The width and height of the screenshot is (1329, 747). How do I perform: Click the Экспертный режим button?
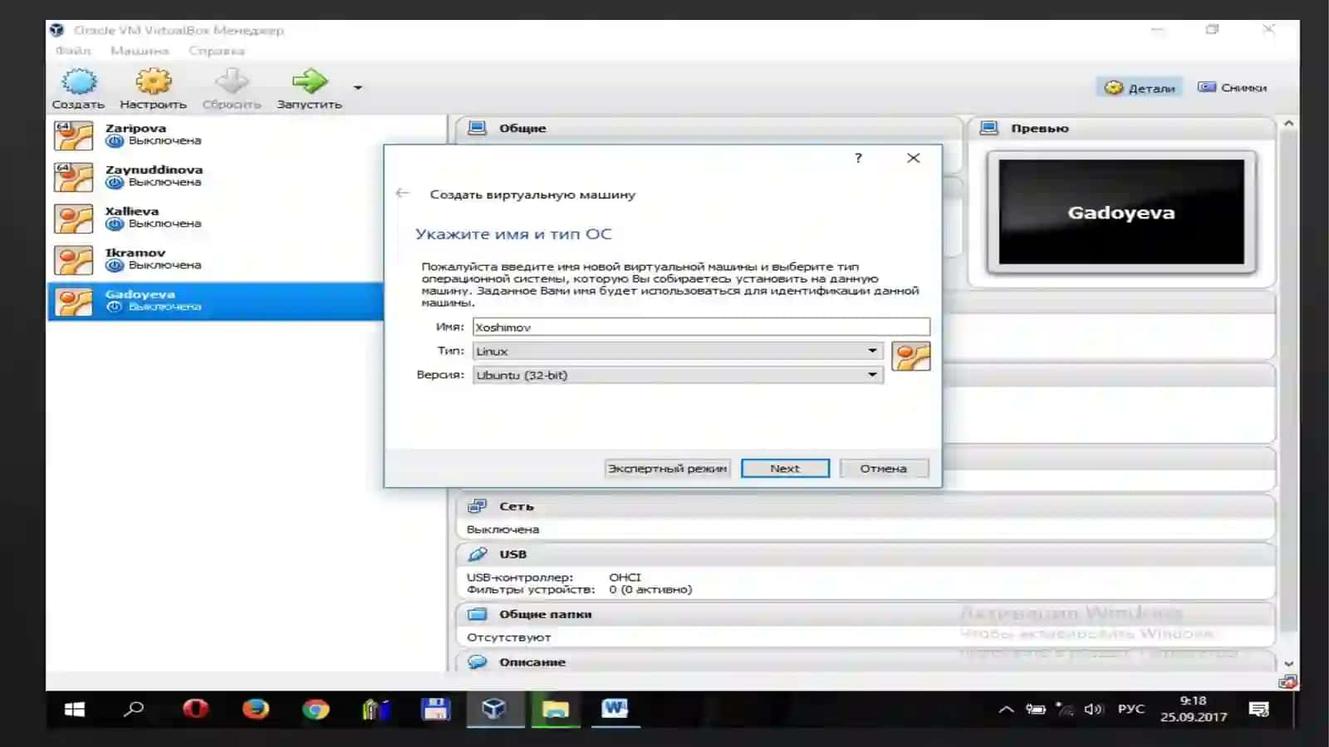(668, 469)
